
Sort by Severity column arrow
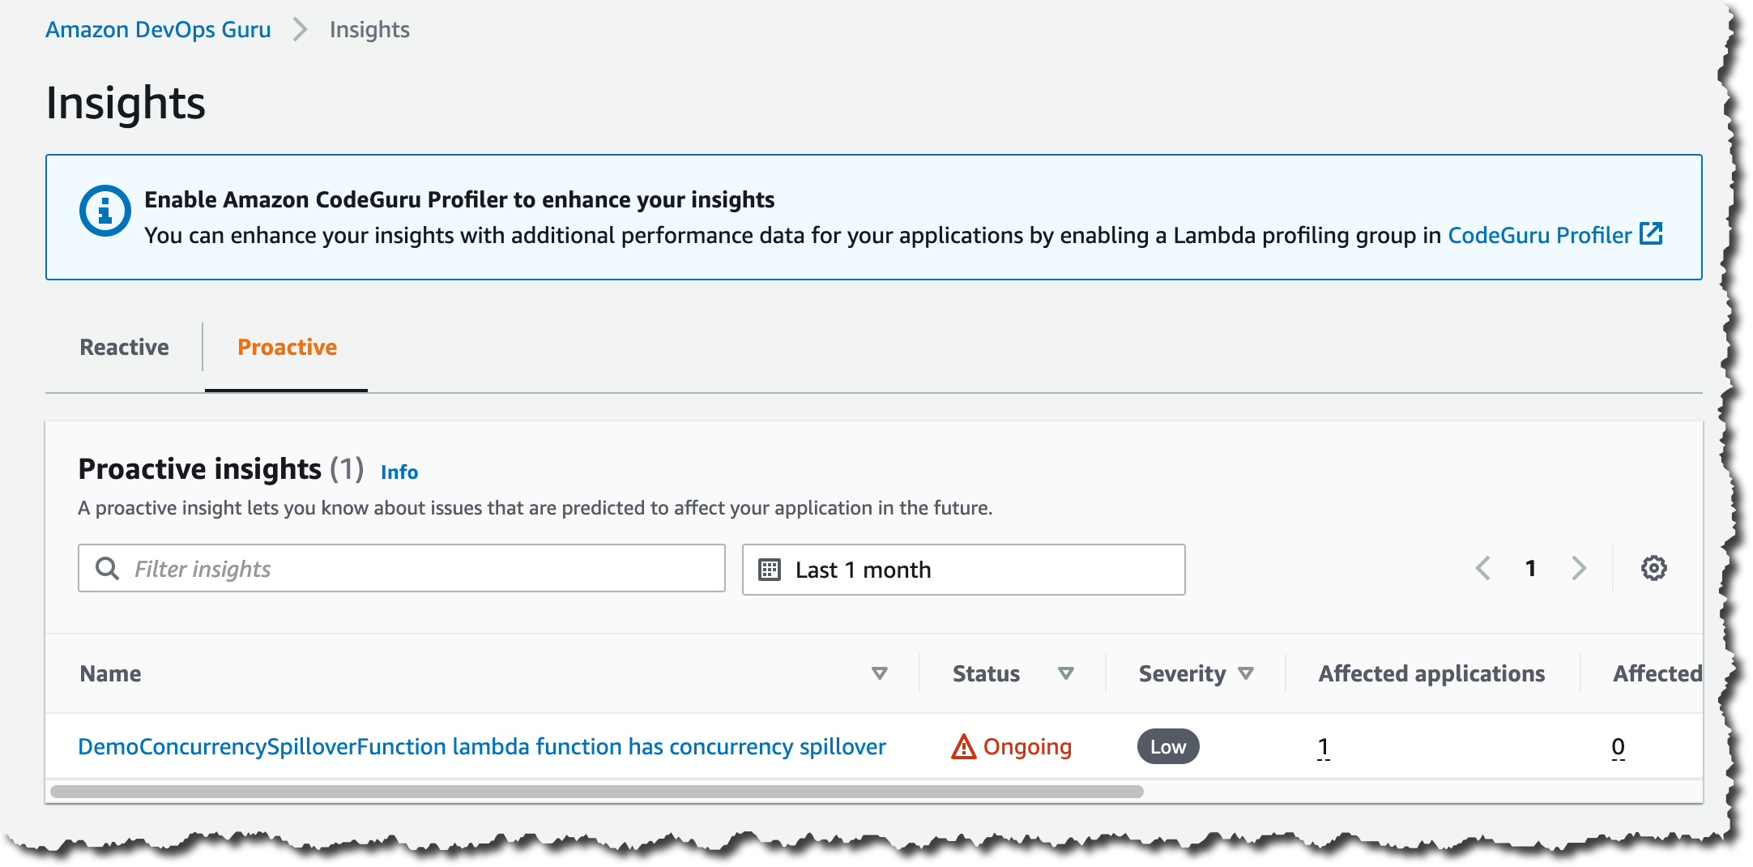tap(1246, 673)
